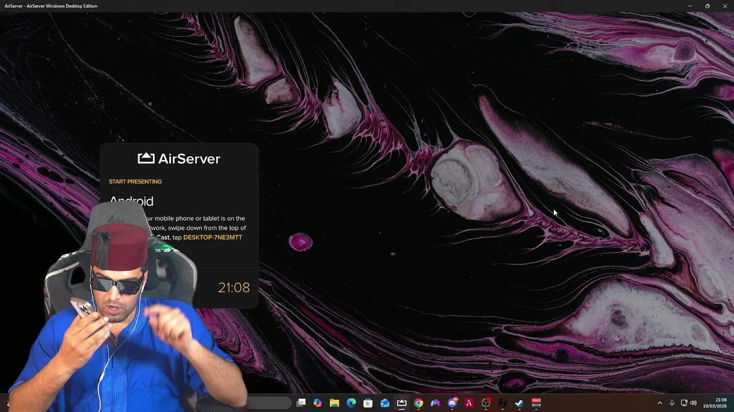Image resolution: width=734 pixels, height=412 pixels.
Task: Launch Microsoft Copilot from the taskbar
Action: click(x=318, y=403)
